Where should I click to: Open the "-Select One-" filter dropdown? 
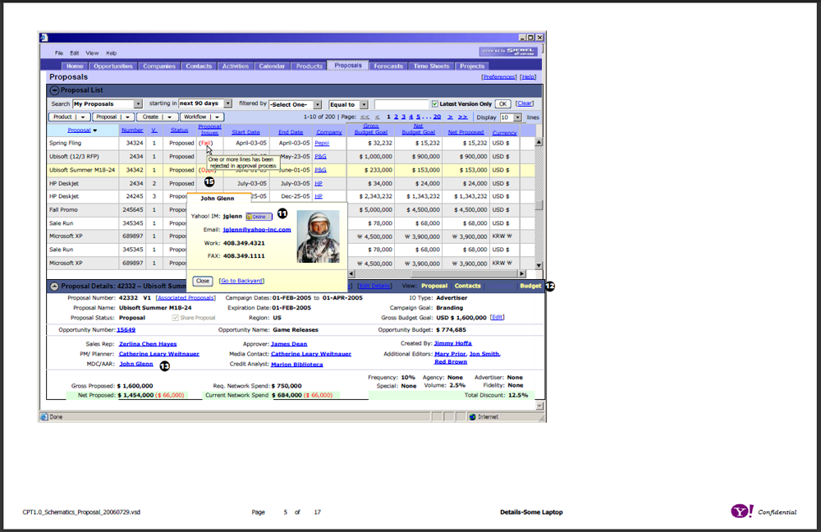[x=319, y=103]
